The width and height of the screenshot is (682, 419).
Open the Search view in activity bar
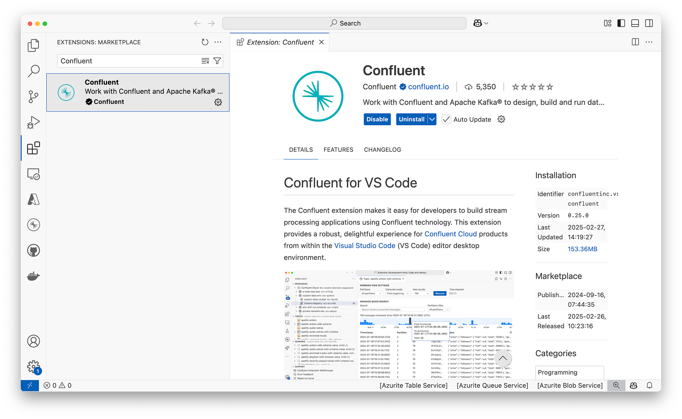[x=33, y=71]
